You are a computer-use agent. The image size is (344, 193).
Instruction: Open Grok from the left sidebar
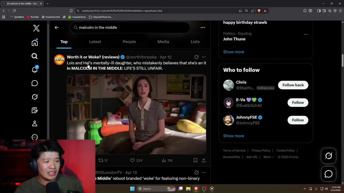(35, 97)
